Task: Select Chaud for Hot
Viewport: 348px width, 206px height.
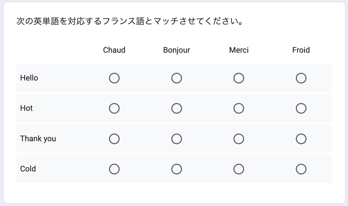Action: tap(114, 108)
